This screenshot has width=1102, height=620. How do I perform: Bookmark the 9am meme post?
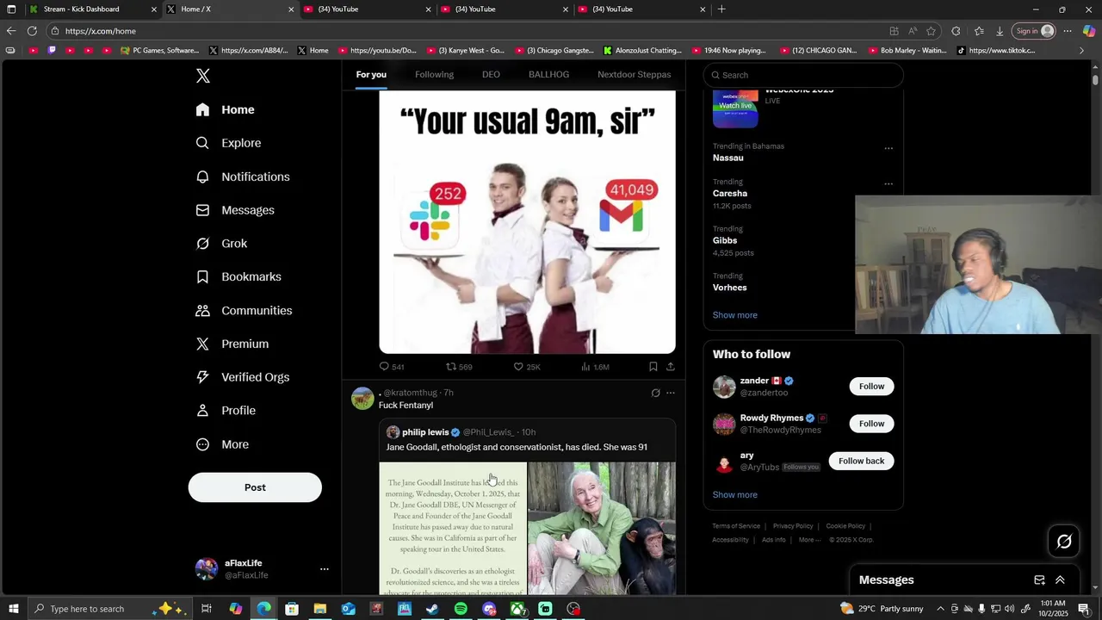point(653,367)
